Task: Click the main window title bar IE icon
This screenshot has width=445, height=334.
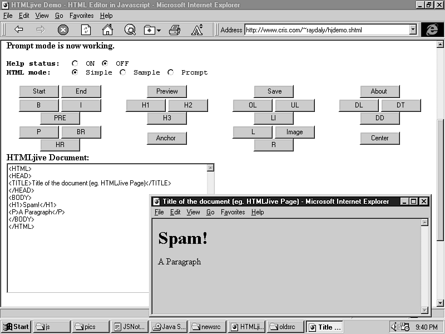Action: [5, 5]
